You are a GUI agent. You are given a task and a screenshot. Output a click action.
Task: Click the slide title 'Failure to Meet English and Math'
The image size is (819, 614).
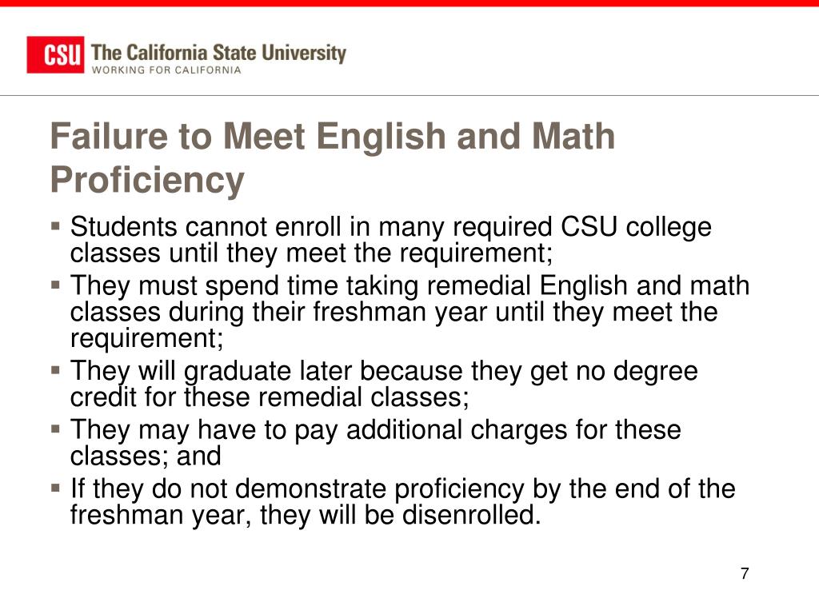[332, 136]
